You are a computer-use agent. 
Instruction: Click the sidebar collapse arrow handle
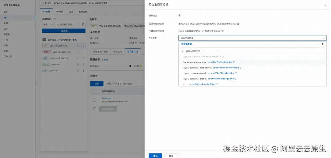[37, 81]
